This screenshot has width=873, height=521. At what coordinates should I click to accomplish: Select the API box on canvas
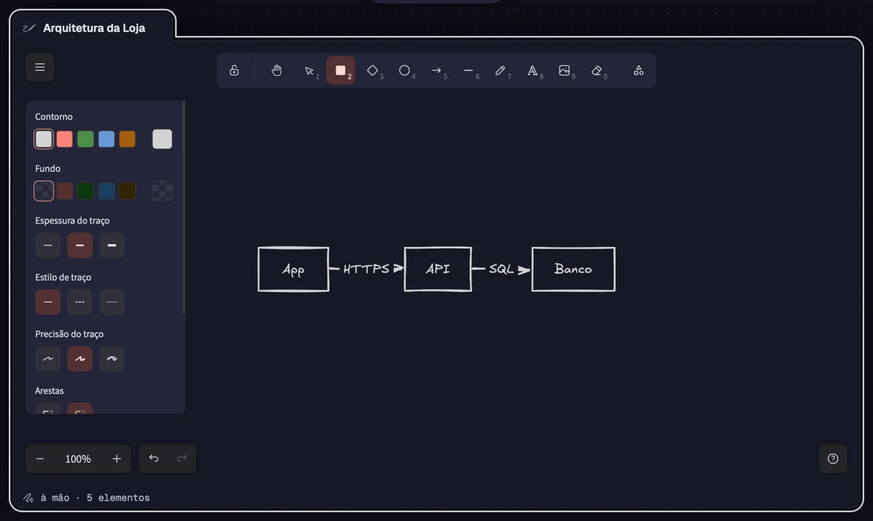[x=438, y=269]
